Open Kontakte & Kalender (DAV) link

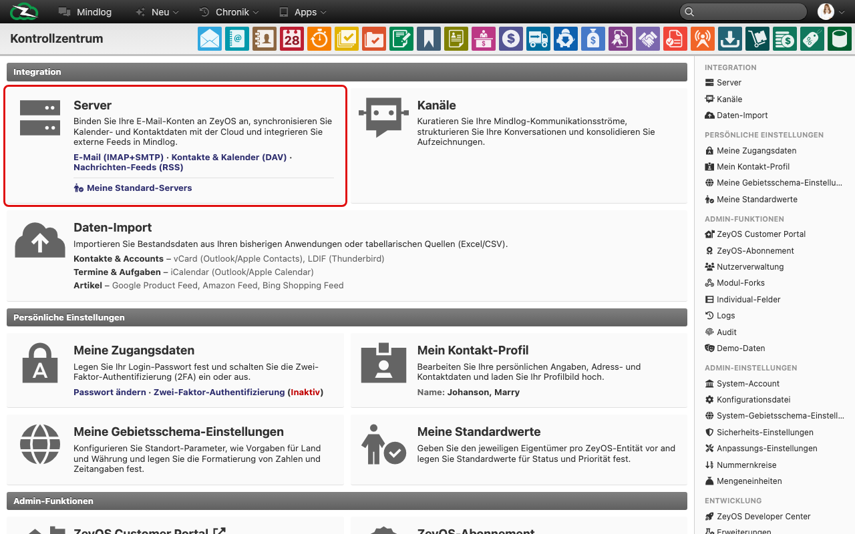click(229, 157)
